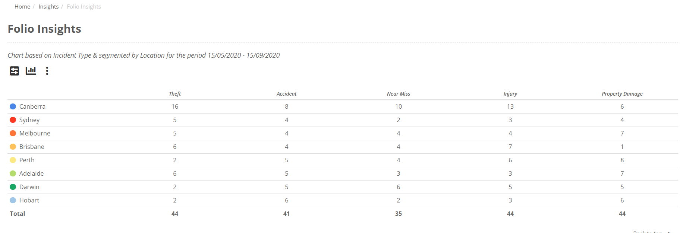Go to the Insights breadcrumb link

click(x=48, y=7)
